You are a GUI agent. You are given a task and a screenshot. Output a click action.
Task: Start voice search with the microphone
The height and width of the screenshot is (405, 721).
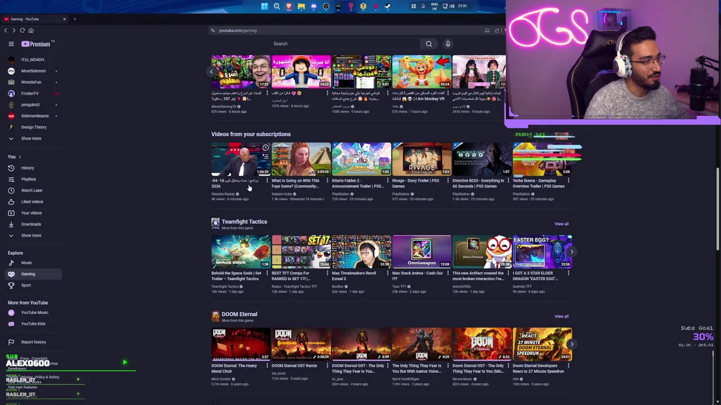coord(448,44)
